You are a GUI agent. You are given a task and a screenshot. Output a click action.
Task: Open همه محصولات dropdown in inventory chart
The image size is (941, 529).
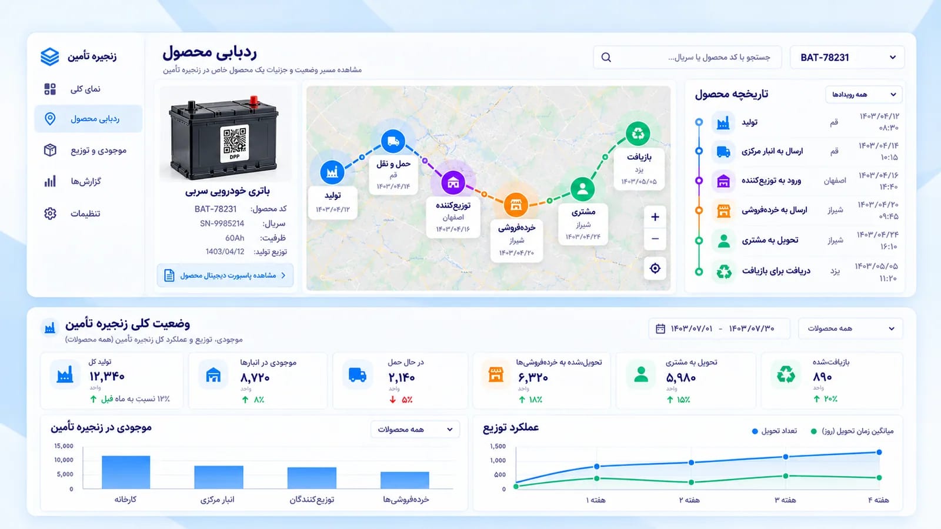415,430
